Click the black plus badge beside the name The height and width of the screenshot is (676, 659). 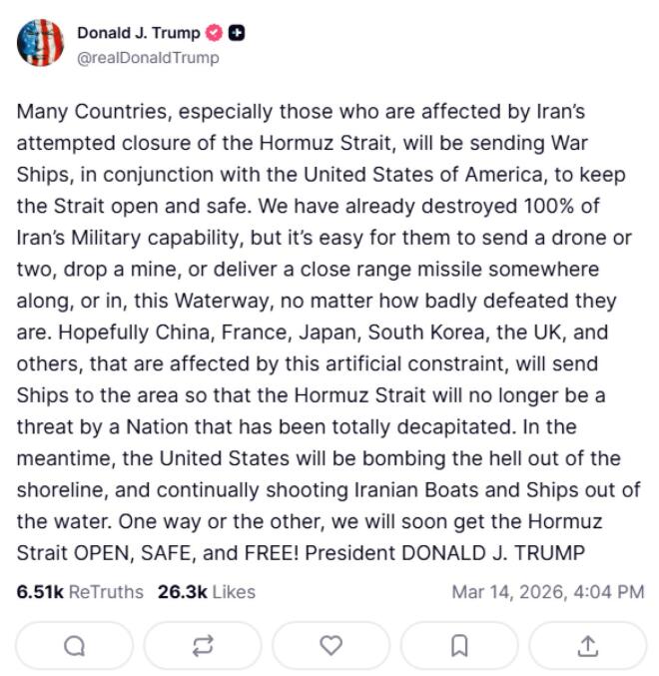pyautogui.click(x=237, y=33)
